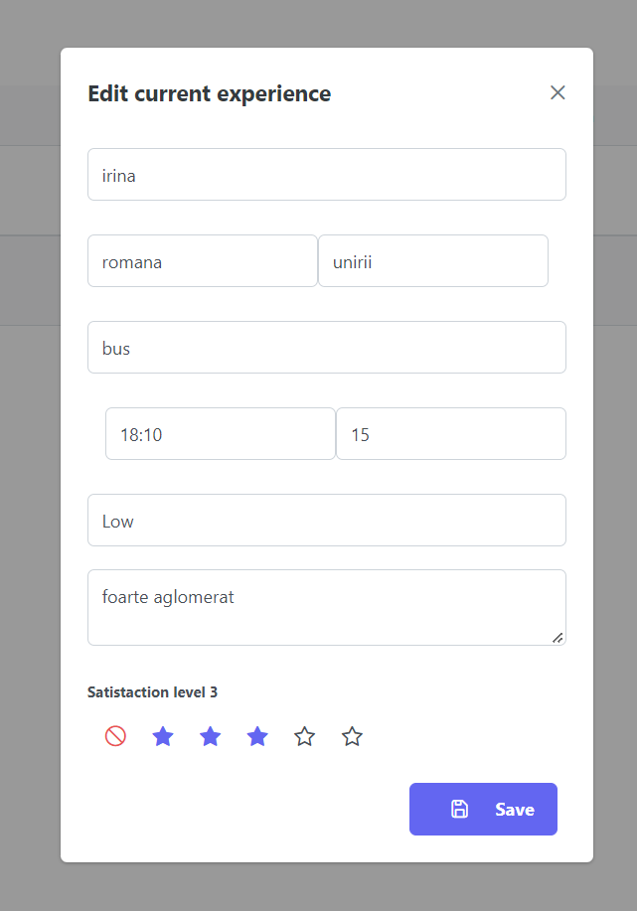
Task: Click the Edit current experience title
Action: point(209,93)
